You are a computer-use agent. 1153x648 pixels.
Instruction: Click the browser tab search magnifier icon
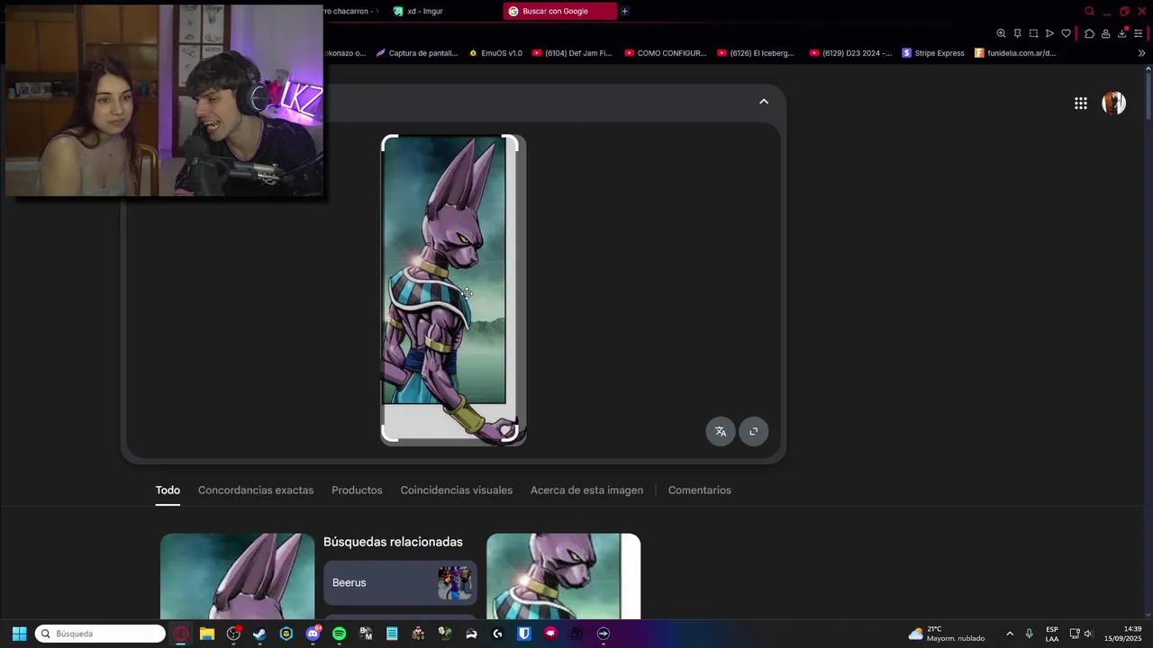(x=1089, y=12)
